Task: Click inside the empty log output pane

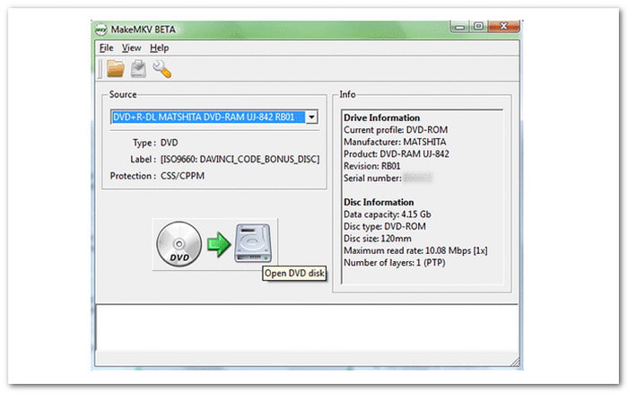Action: pyautogui.click(x=307, y=327)
